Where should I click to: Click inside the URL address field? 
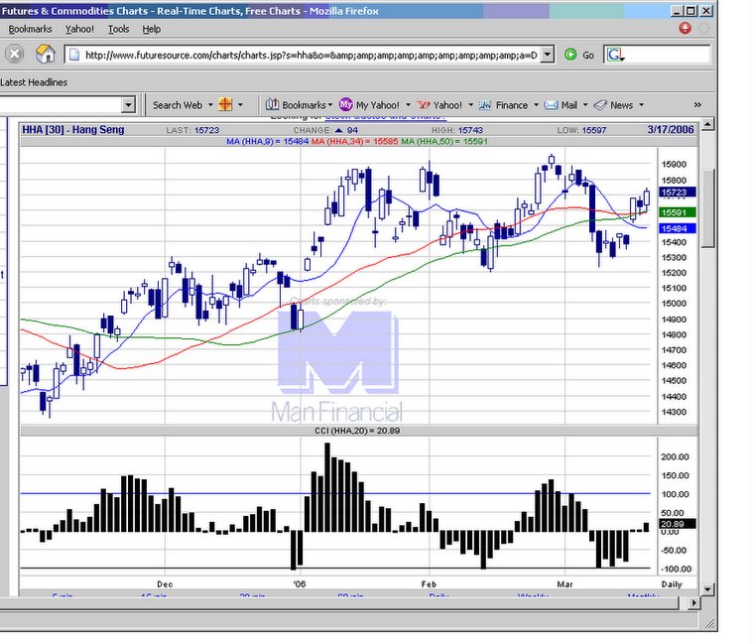click(311, 55)
